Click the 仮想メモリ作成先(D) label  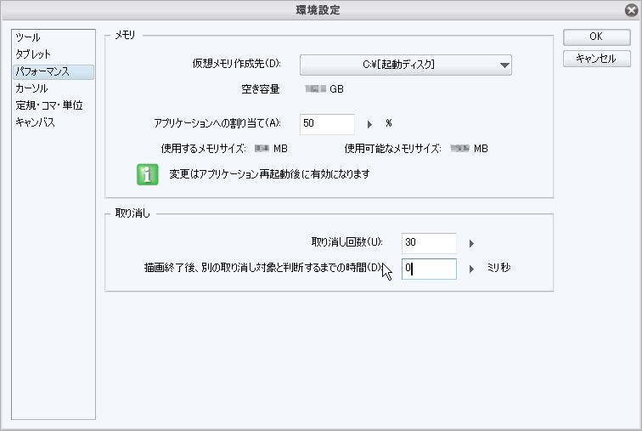coord(237,64)
